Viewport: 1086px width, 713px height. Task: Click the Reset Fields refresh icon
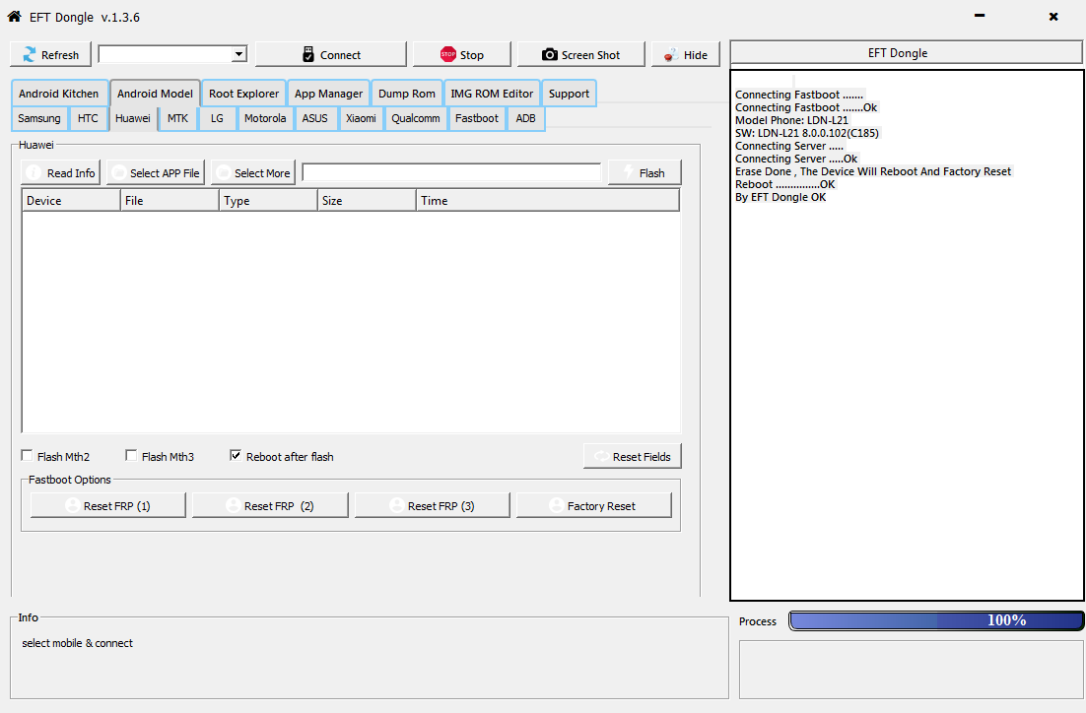tap(601, 456)
